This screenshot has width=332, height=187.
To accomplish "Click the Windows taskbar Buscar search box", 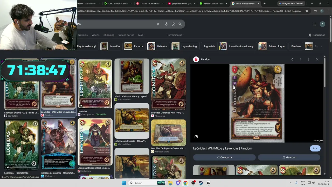I will [x=147, y=183].
